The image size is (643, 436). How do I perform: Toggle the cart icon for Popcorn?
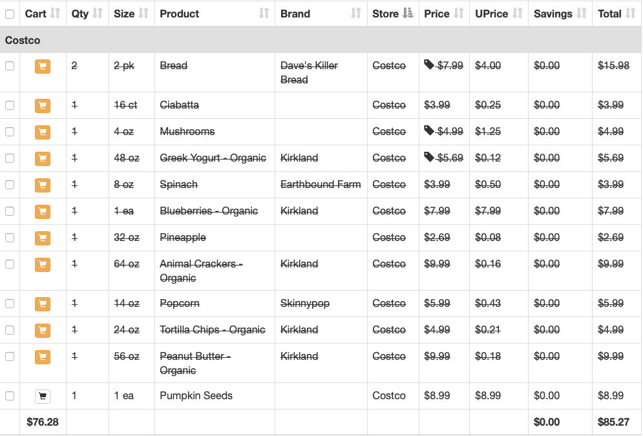coord(43,304)
